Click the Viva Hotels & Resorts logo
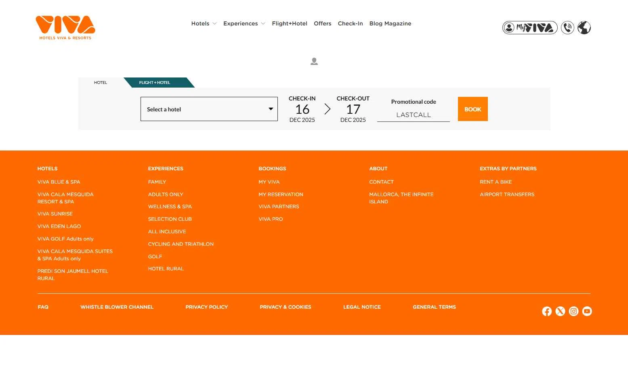 point(65,27)
